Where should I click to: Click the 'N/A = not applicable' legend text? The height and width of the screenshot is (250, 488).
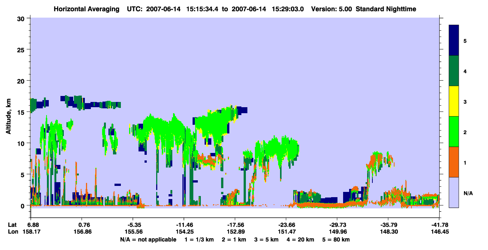coord(148,240)
